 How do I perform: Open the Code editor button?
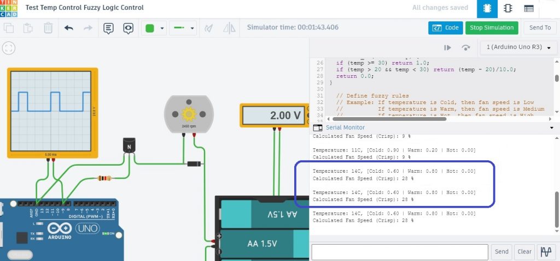click(x=445, y=28)
